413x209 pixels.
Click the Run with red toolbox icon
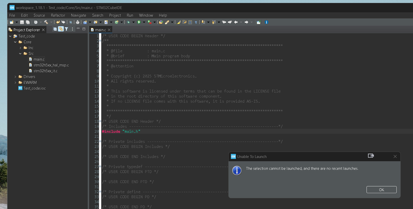149,22
